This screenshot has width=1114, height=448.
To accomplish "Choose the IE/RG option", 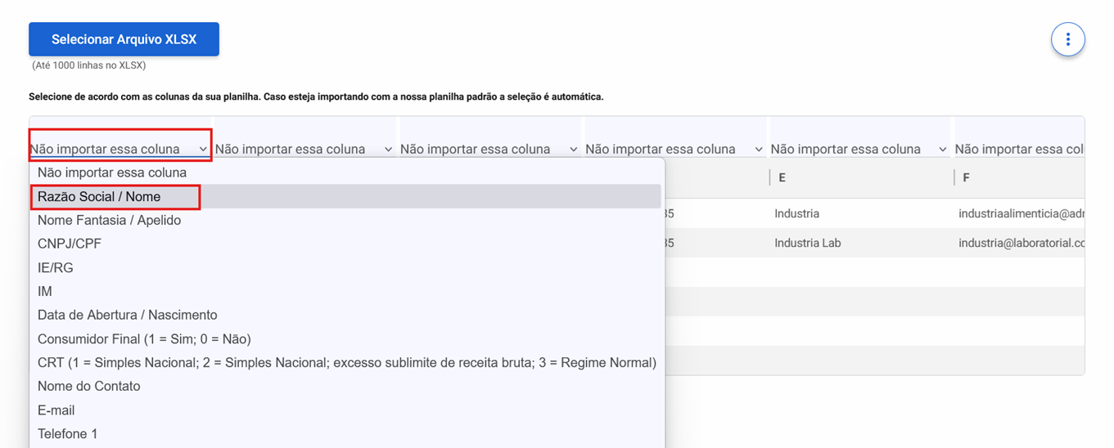I will (347, 267).
